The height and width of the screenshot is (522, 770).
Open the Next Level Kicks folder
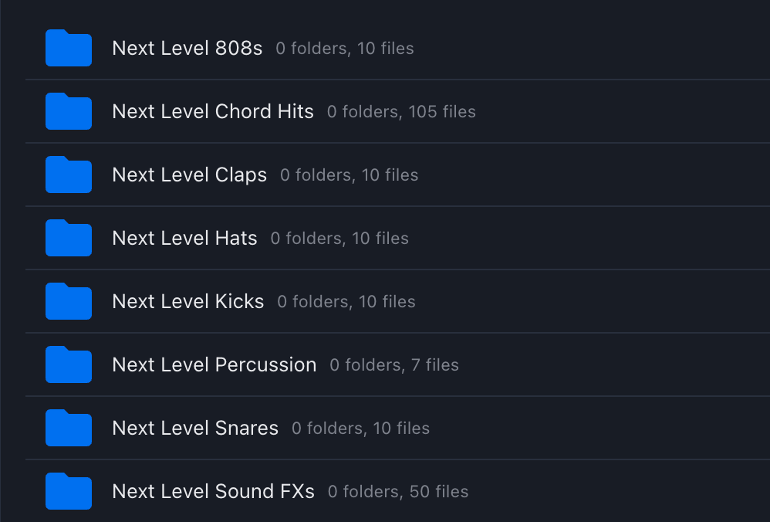point(187,301)
